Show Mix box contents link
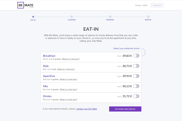This screenshot has width=182, height=121. point(68,90)
